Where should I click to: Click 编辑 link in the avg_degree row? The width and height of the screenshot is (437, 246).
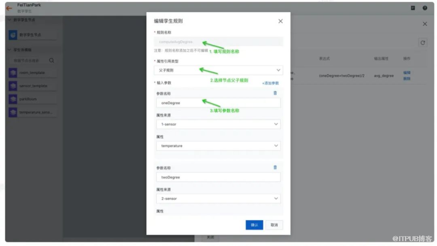pyautogui.click(x=407, y=73)
